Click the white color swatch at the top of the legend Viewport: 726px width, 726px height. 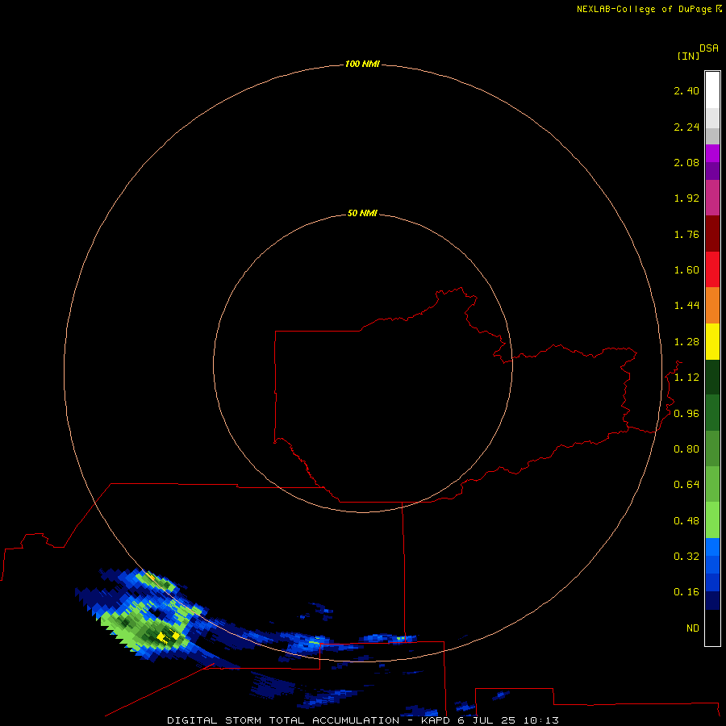(712, 90)
